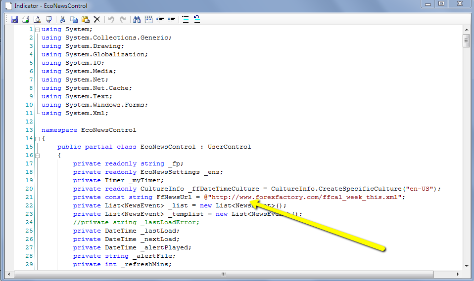Redo edit with the forward curved arrow
The height and width of the screenshot is (281, 474).
click(x=123, y=19)
